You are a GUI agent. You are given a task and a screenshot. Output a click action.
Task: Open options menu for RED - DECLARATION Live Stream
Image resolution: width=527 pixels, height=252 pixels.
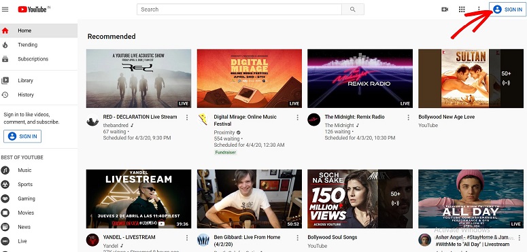coord(187,118)
